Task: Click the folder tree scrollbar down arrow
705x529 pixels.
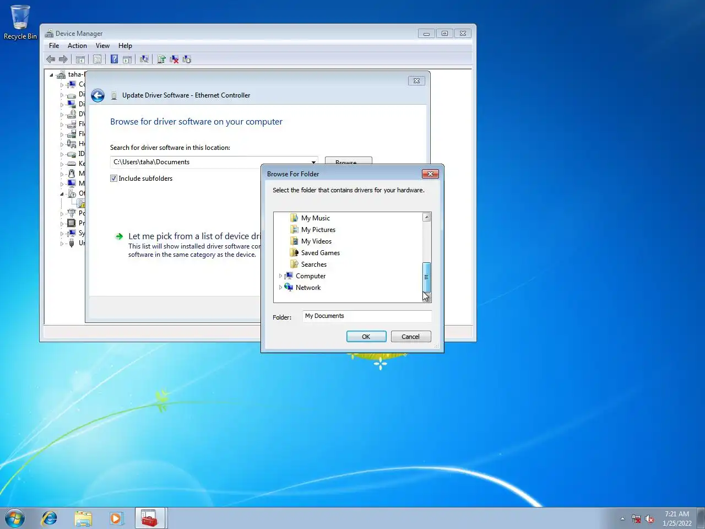Action: point(426,298)
